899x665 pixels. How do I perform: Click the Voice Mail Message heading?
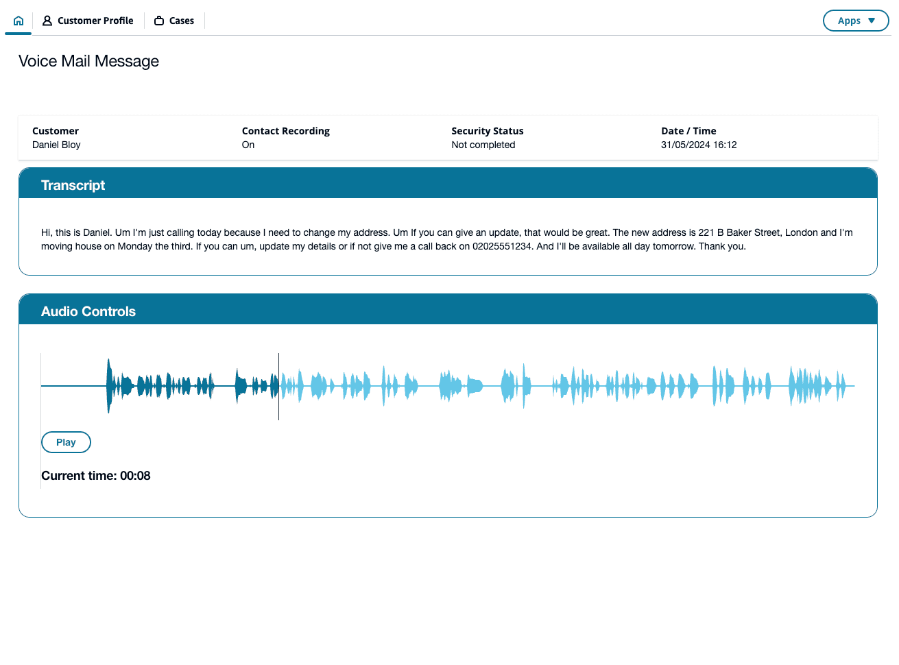pyautogui.click(x=88, y=61)
